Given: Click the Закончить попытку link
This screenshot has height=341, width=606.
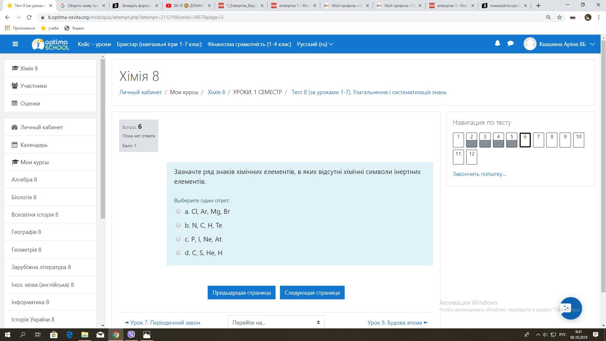Looking at the screenshot, I should (479, 174).
